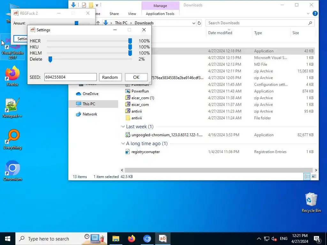Open Firefox from the taskbar

[131, 239]
